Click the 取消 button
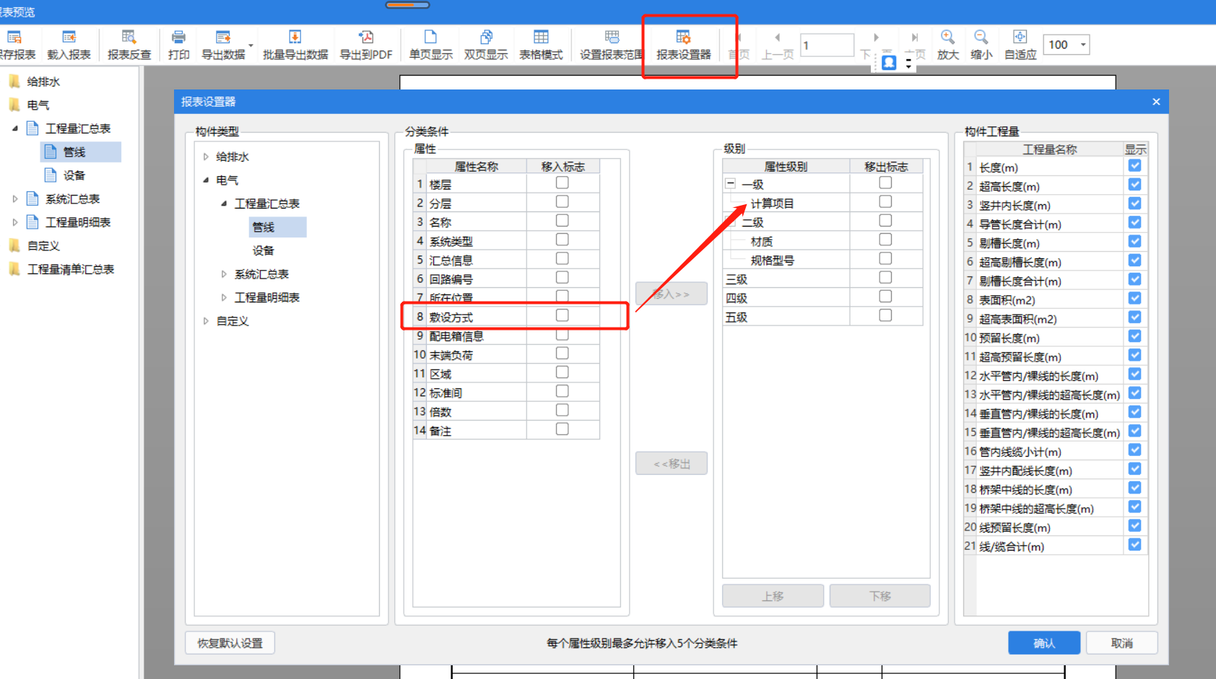The width and height of the screenshot is (1216, 679). (1121, 643)
